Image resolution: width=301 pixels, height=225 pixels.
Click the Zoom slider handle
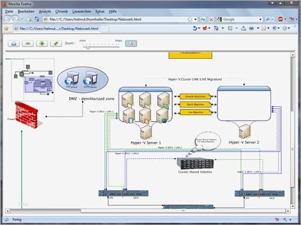[x=88, y=47]
